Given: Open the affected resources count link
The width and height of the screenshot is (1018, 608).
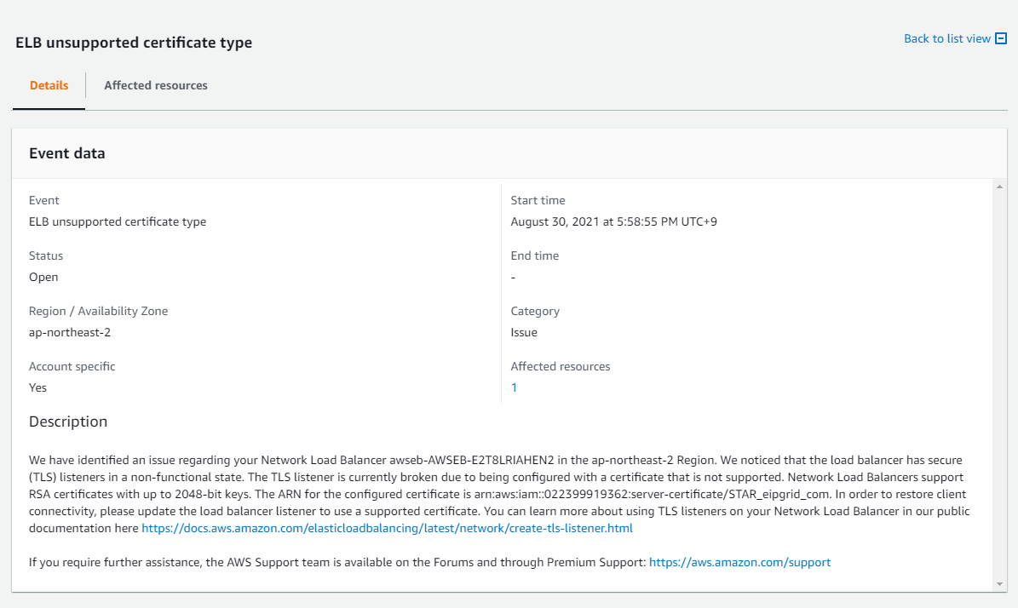Looking at the screenshot, I should pyautogui.click(x=514, y=387).
